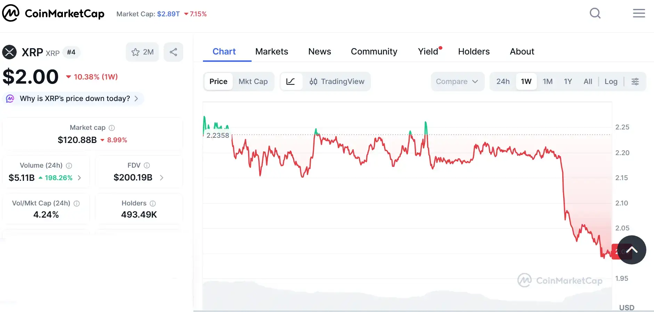Image resolution: width=654 pixels, height=312 pixels.
Task: Switch to the Markets tab
Action: point(271,52)
